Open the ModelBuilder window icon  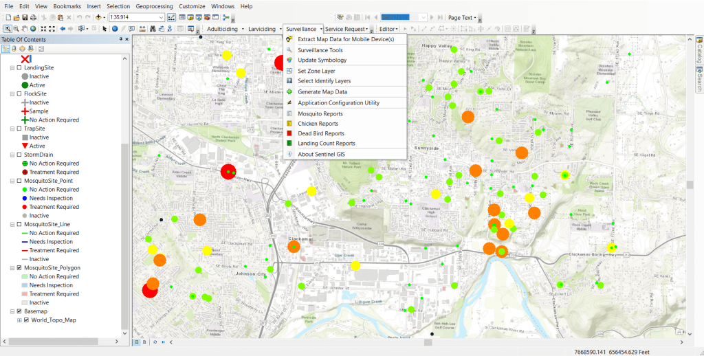coord(226,17)
